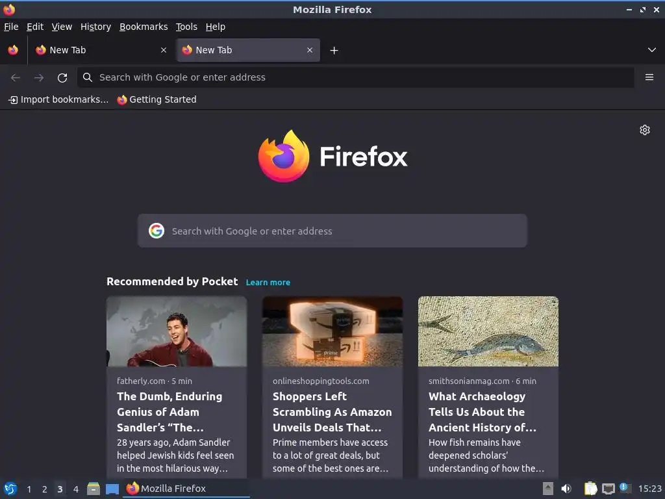Select Mozilla Firefox taskbar window button
Image resolution: width=665 pixels, height=499 pixels.
pos(186,489)
